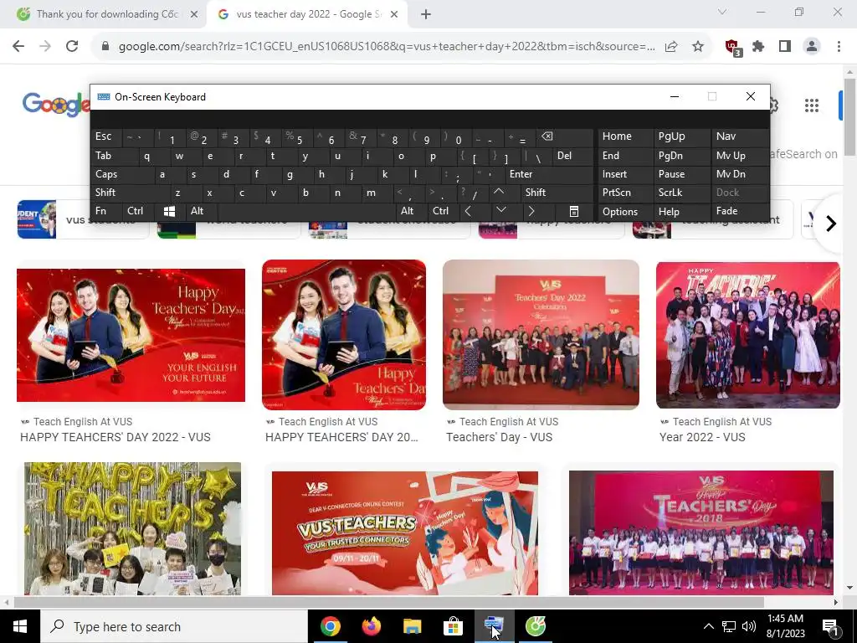The height and width of the screenshot is (643, 857).
Task: Click the Del key on keyboard
Action: (572, 156)
